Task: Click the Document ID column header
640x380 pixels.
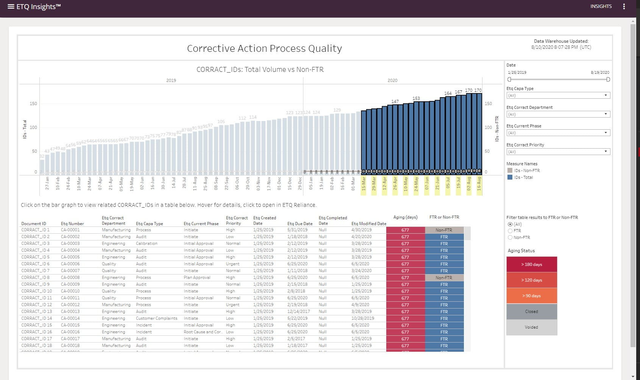Action: [34, 223]
